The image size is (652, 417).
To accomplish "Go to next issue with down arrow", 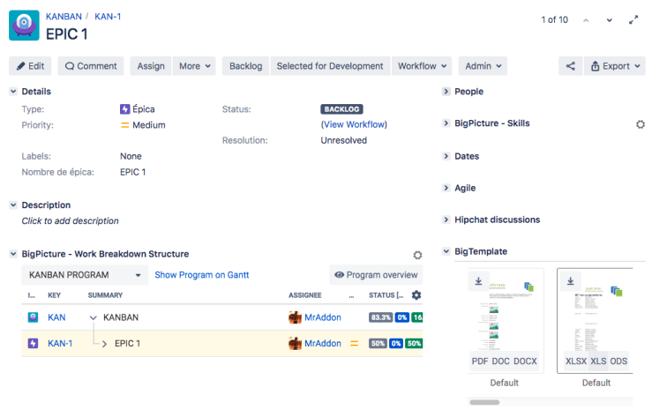I will (x=609, y=19).
